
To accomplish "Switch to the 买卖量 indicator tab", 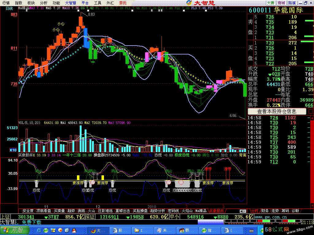I will click(59, 211).
